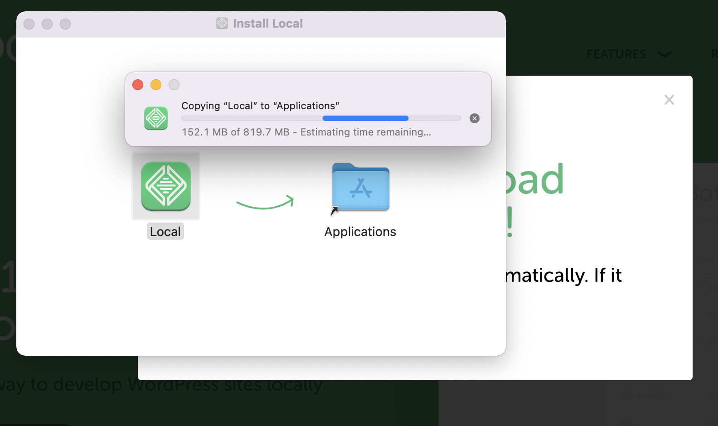
Task: Cancel the copy with the stop button
Action: [475, 118]
